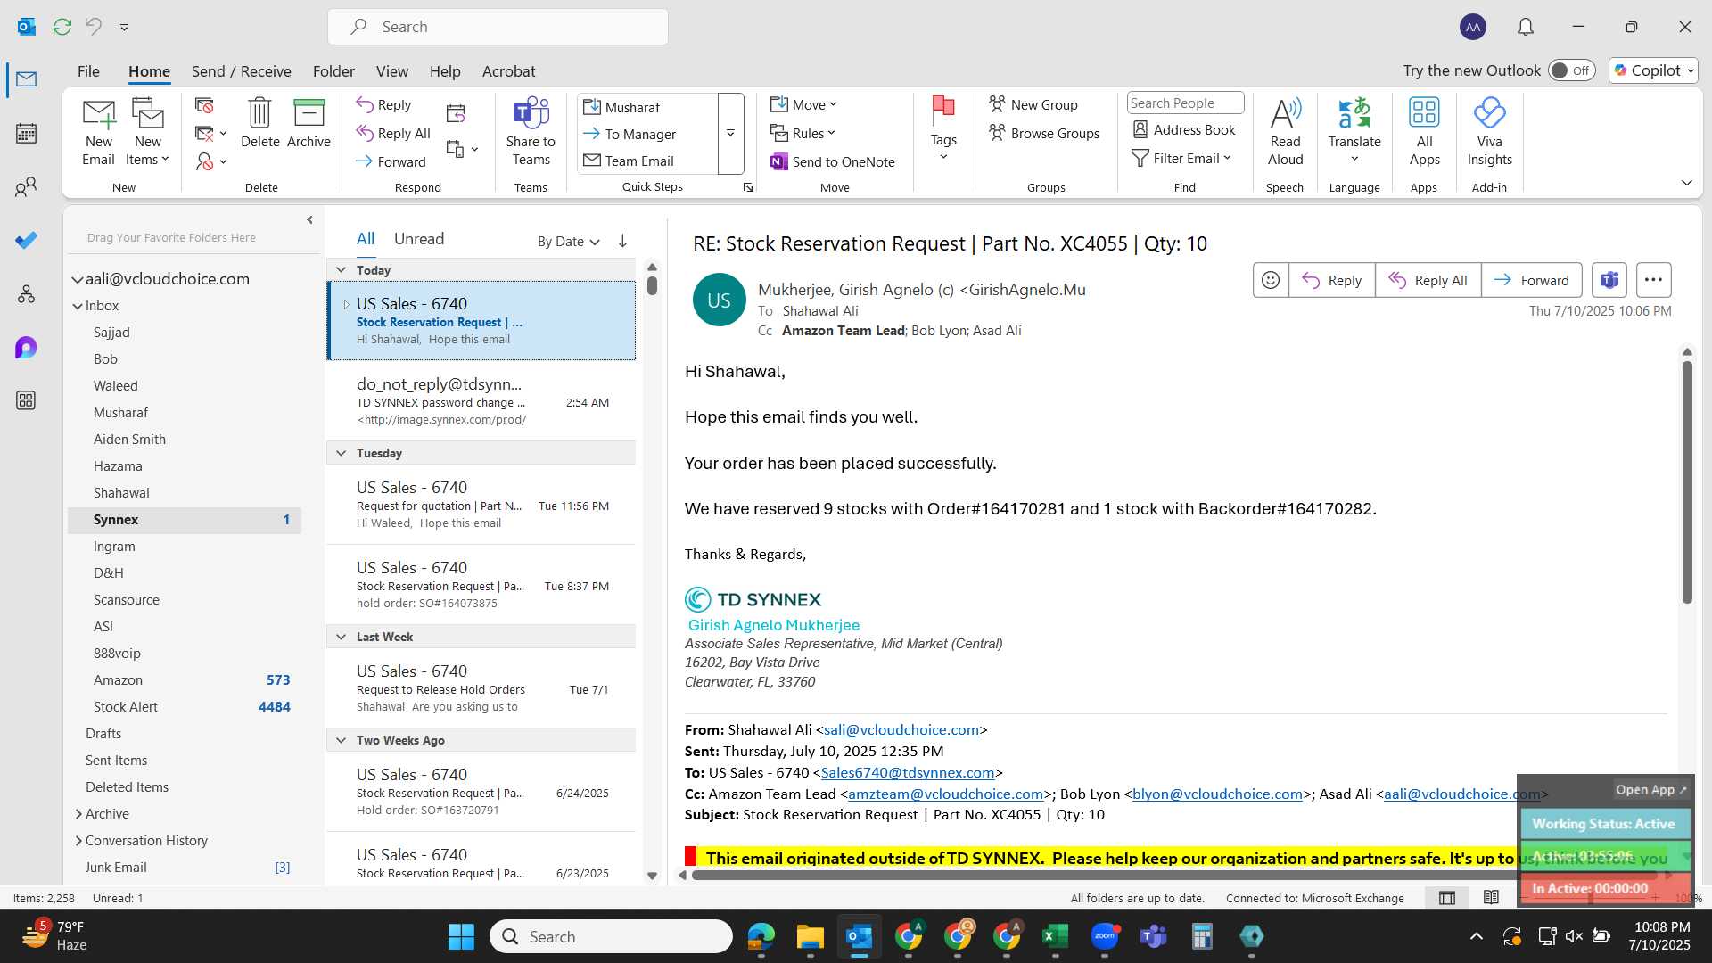Viewport: 1712px width, 963px height.
Task: Click the emoji reaction button in email
Action: tap(1271, 280)
